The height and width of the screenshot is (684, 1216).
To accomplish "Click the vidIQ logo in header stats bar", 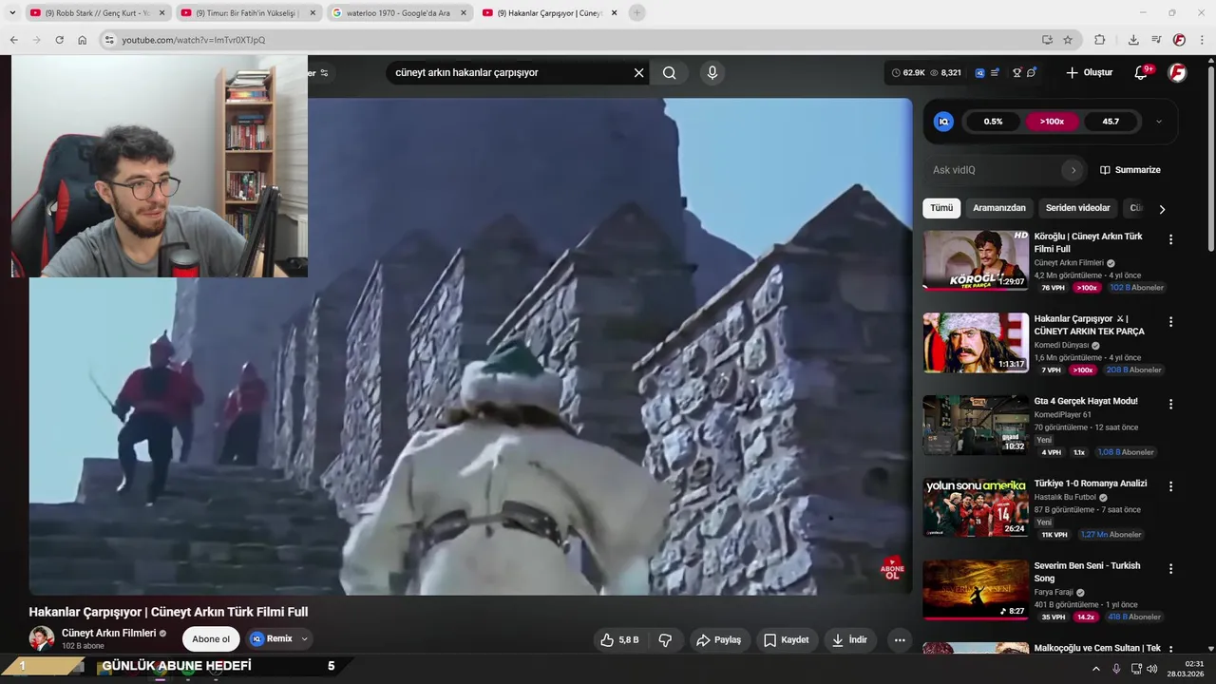I will (x=979, y=72).
